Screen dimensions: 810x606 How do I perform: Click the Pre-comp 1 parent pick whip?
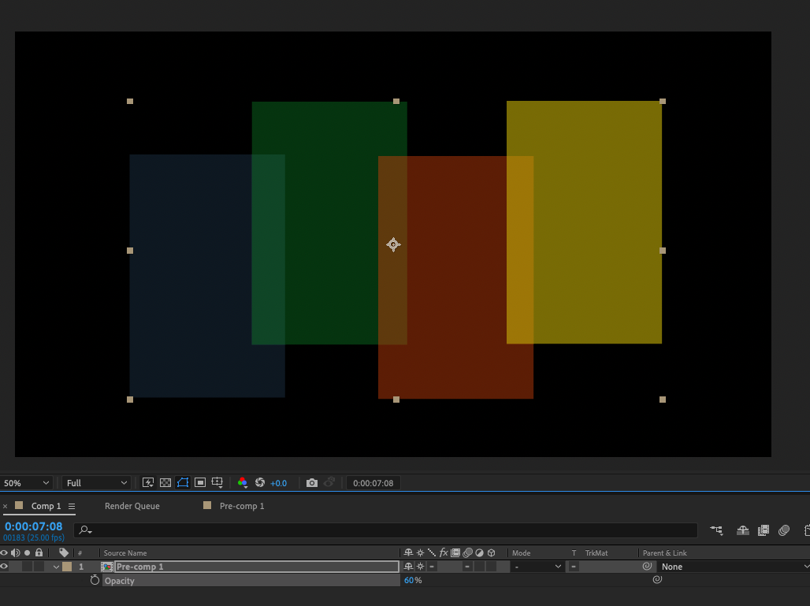(648, 566)
